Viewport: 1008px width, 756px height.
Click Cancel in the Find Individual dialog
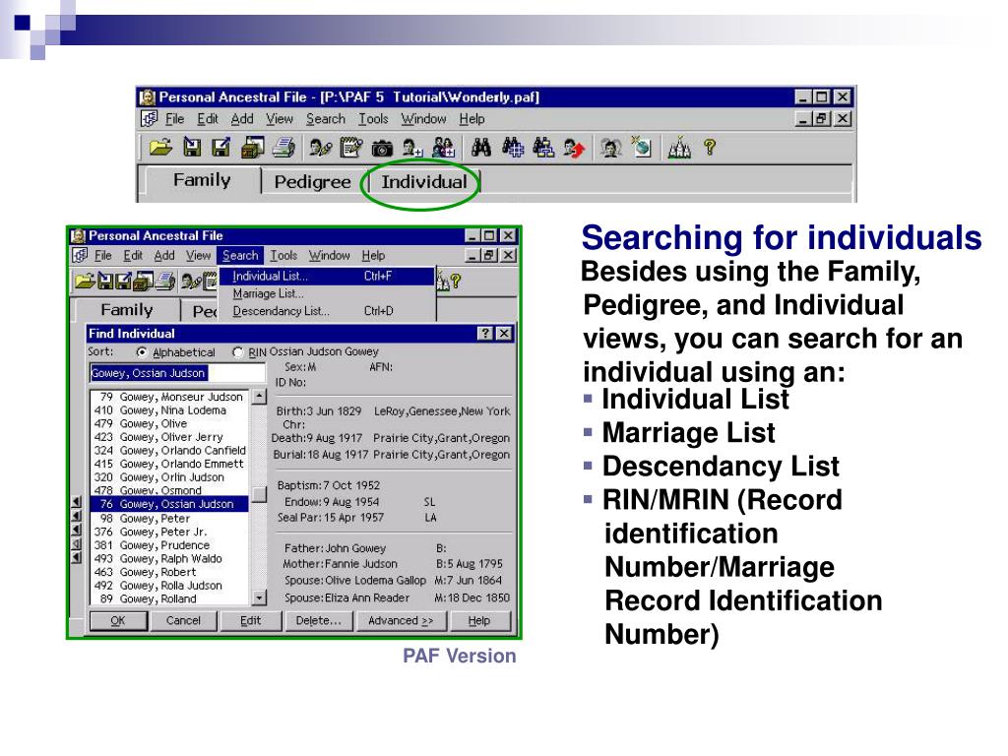[183, 620]
